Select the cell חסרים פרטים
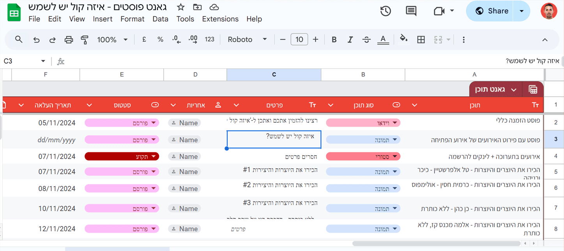Image resolution: width=564 pixels, height=251 pixels. pos(274,157)
